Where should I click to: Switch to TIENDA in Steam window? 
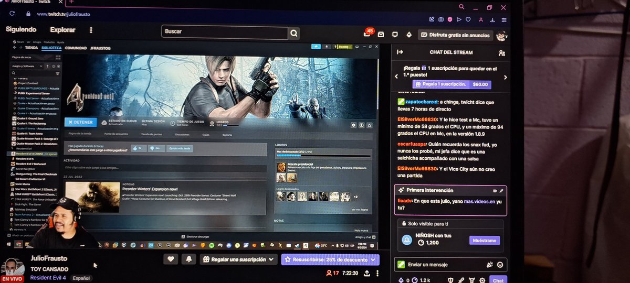[x=31, y=48]
